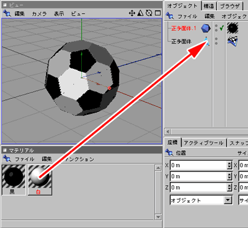Viewport: 248px width, 228px height.
Task: Click the toggle view window square icon
Action: pos(157,13)
